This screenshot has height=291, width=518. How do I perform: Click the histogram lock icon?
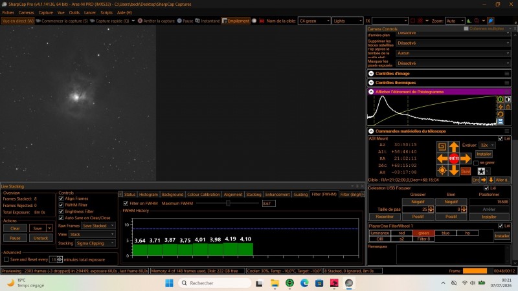click(508, 107)
